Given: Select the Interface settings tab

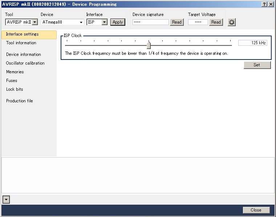Looking at the screenshot, I should (29, 34).
